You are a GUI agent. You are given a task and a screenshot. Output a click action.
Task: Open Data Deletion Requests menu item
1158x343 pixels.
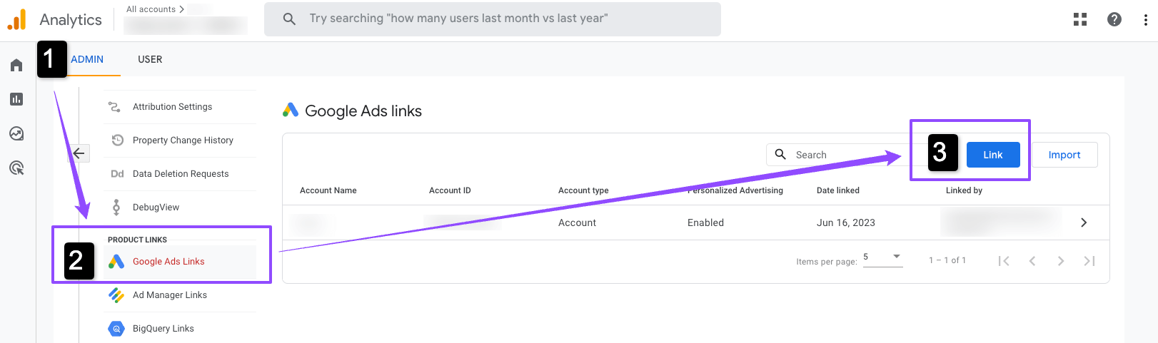[180, 174]
